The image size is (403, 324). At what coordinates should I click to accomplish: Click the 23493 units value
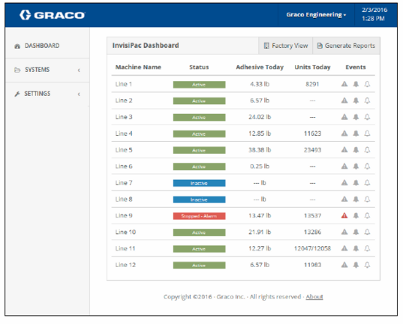coord(312,150)
